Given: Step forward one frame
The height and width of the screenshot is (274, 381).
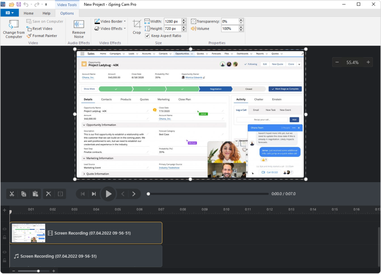Looking at the screenshot, I should tap(134, 194).
